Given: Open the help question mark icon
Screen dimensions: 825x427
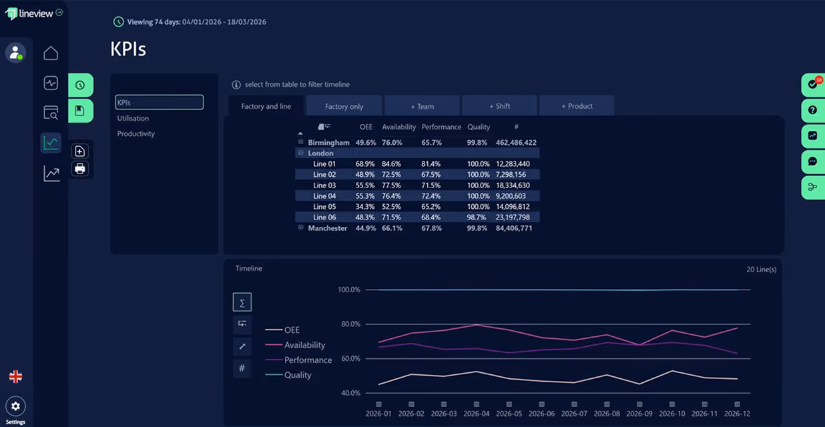Looking at the screenshot, I should tap(813, 110).
